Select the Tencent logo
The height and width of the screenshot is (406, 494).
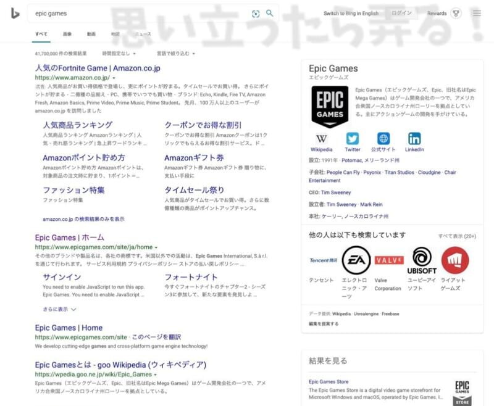click(323, 260)
